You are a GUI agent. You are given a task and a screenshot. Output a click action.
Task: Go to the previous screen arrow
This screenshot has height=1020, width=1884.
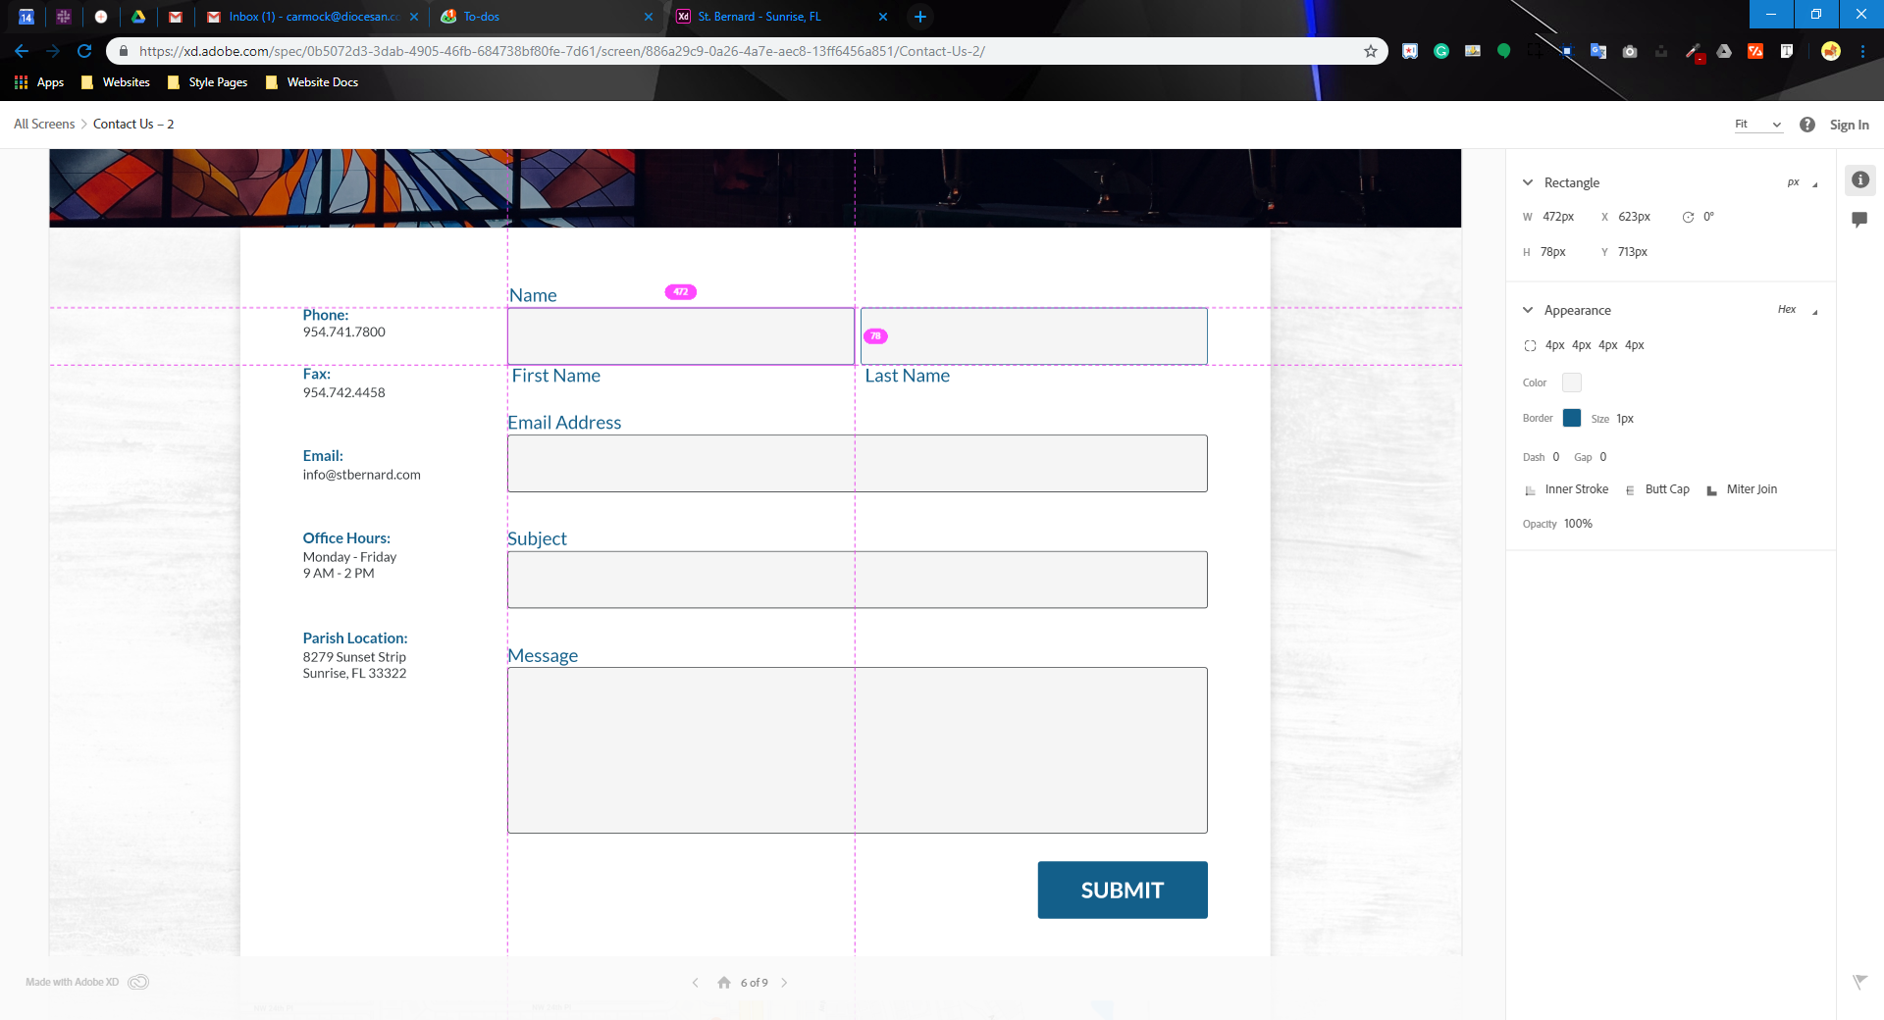[x=696, y=983]
